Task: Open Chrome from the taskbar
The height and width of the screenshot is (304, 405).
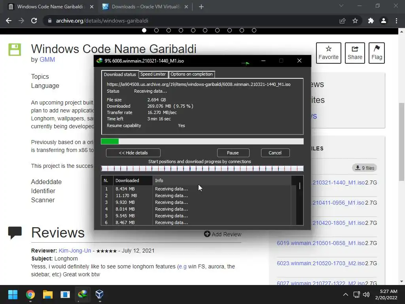Action: click(x=30, y=294)
